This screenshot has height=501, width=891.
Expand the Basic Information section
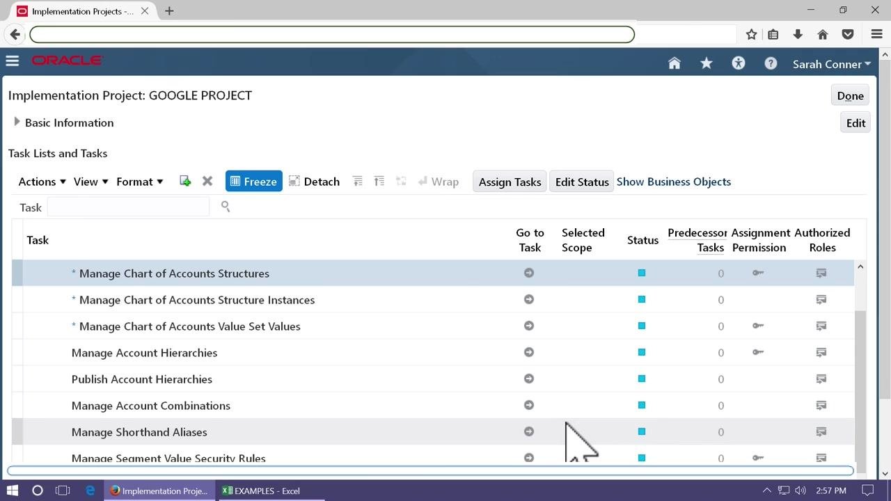tap(17, 122)
